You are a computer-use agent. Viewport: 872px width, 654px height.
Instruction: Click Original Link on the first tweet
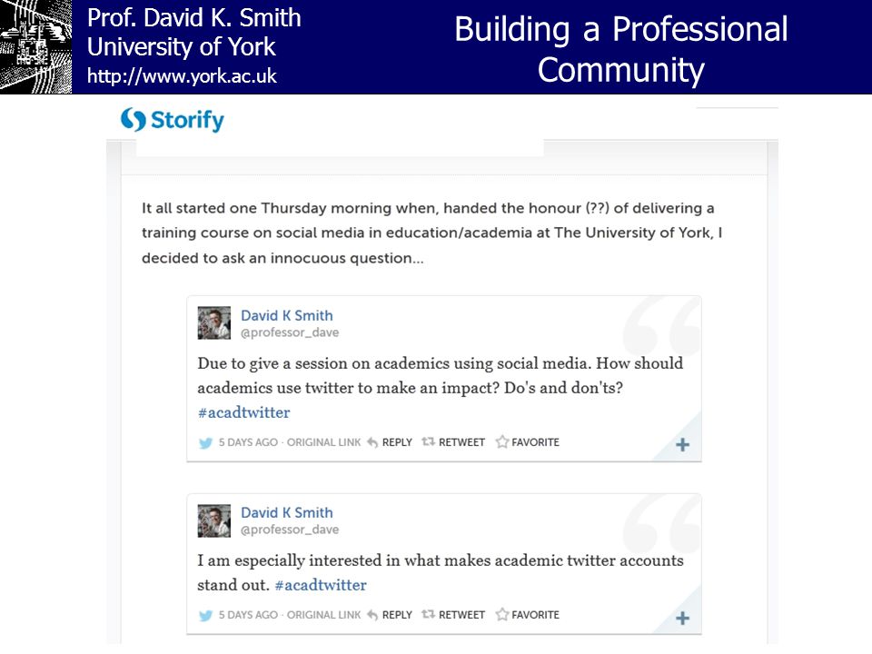pos(323,442)
